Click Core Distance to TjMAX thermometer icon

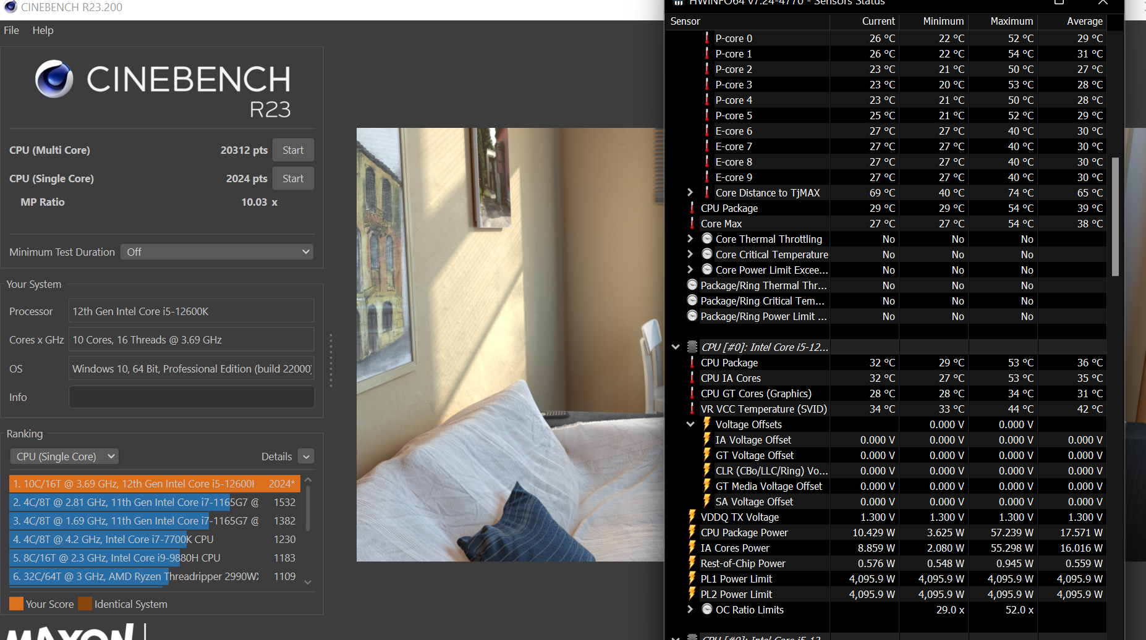(x=707, y=192)
